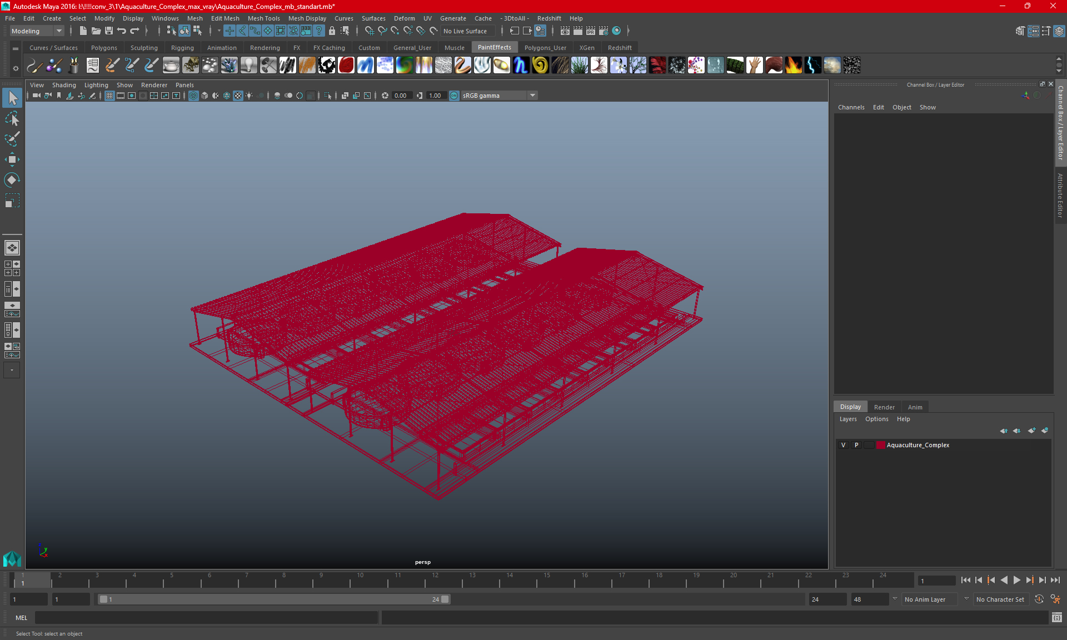This screenshot has height=640, width=1067.
Task: Expand the sRGB gamma color space dropdown
Action: [x=532, y=96]
